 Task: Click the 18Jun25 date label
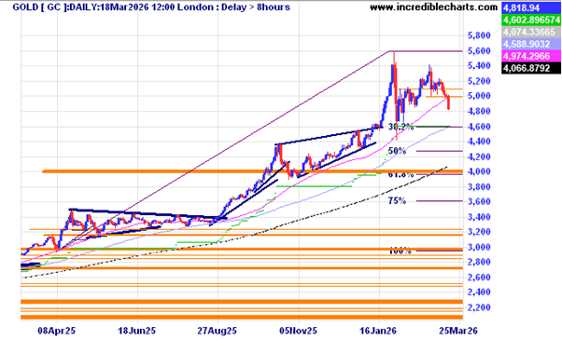(137, 331)
